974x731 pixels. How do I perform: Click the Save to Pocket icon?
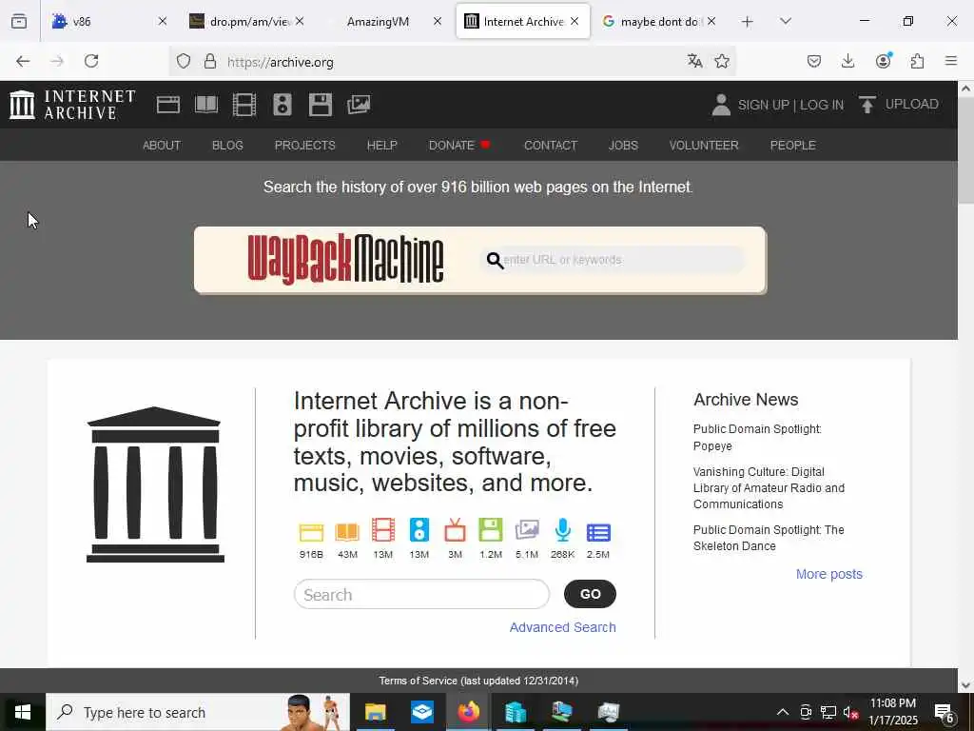[x=814, y=61]
